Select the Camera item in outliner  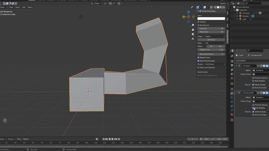click(x=245, y=16)
